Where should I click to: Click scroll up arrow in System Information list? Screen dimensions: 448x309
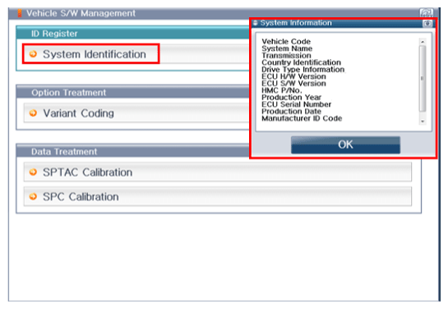click(x=423, y=42)
